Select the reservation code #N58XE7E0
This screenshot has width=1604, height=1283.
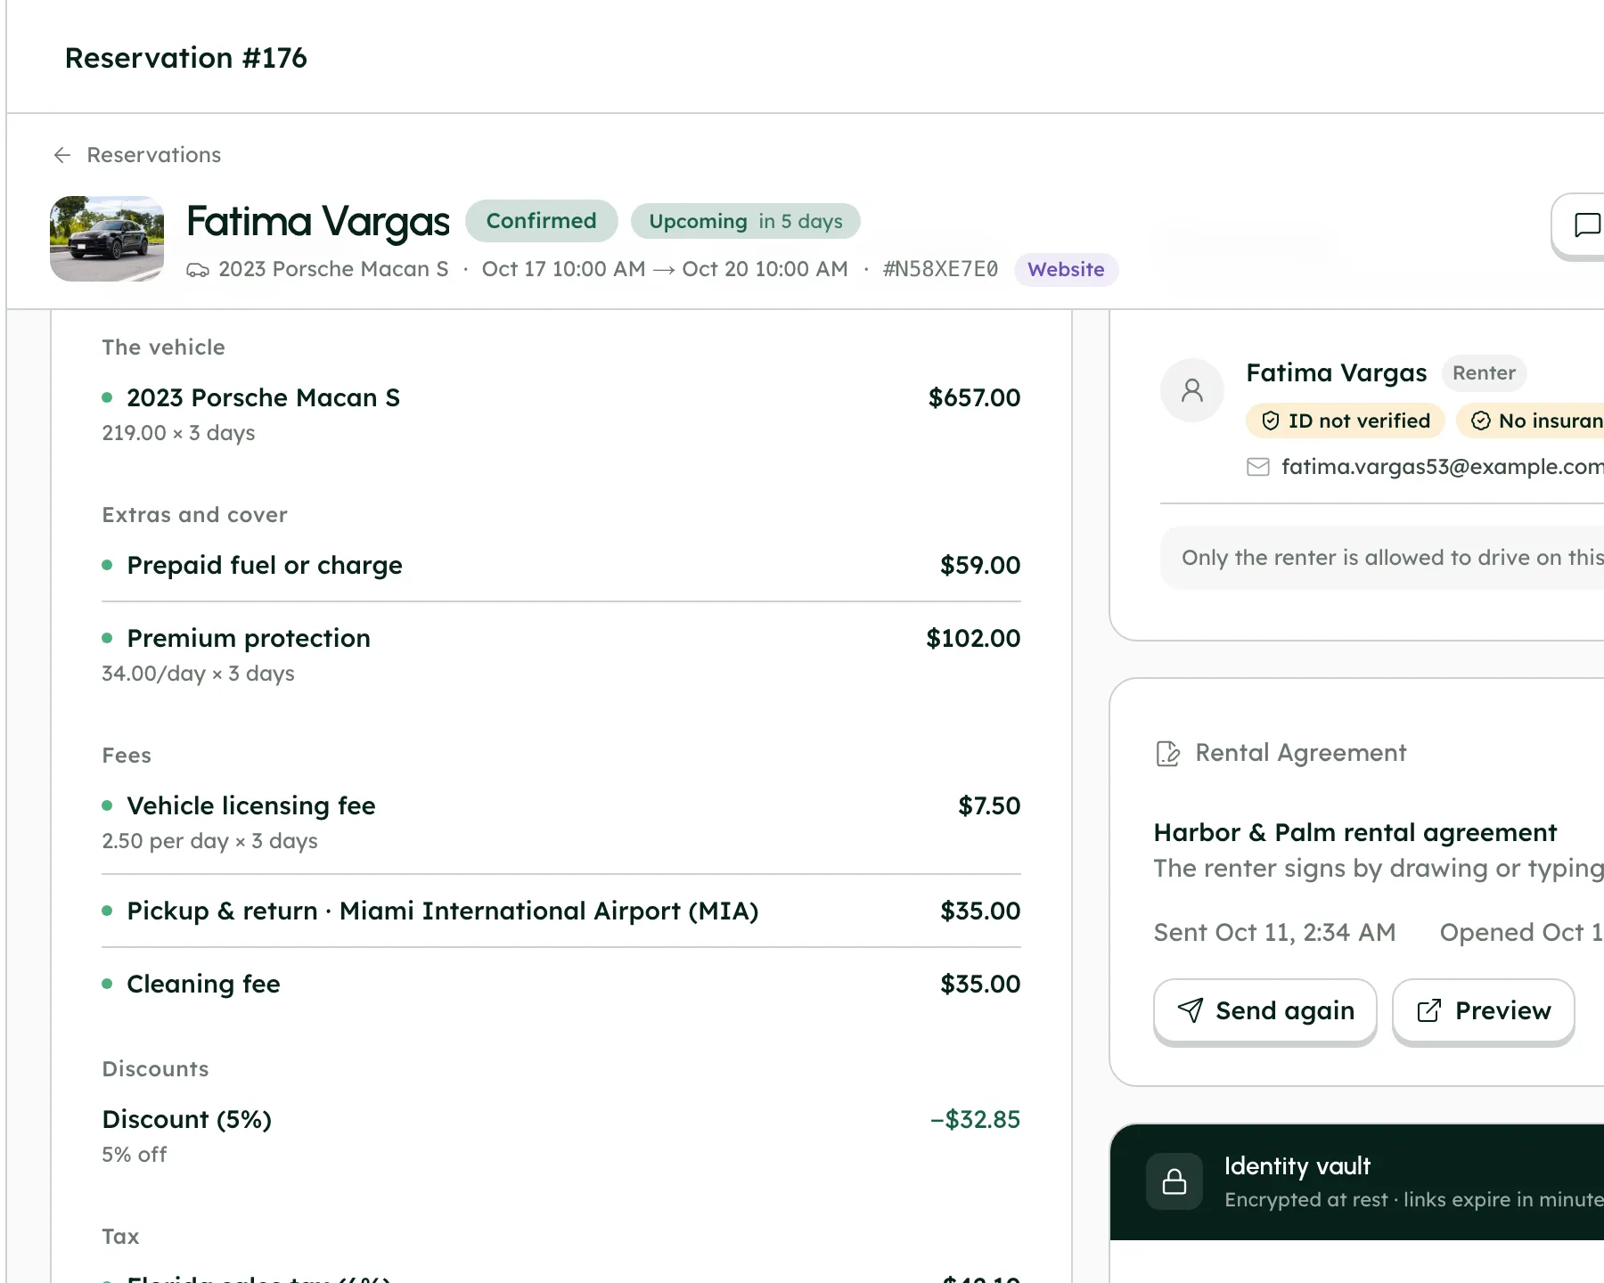click(x=940, y=269)
